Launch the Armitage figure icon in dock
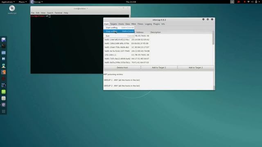The height and width of the screenshot is (147, 262). point(4,66)
